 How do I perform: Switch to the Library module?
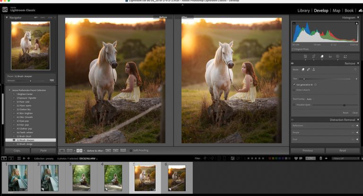coord(303,10)
